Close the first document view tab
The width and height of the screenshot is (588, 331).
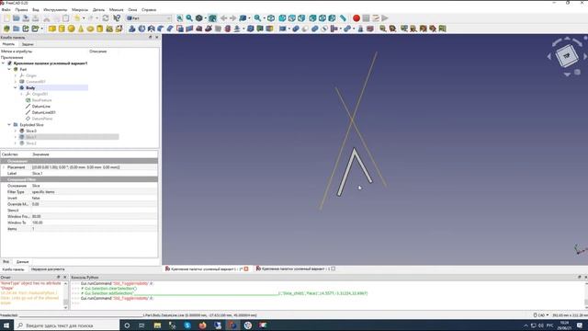(246, 268)
